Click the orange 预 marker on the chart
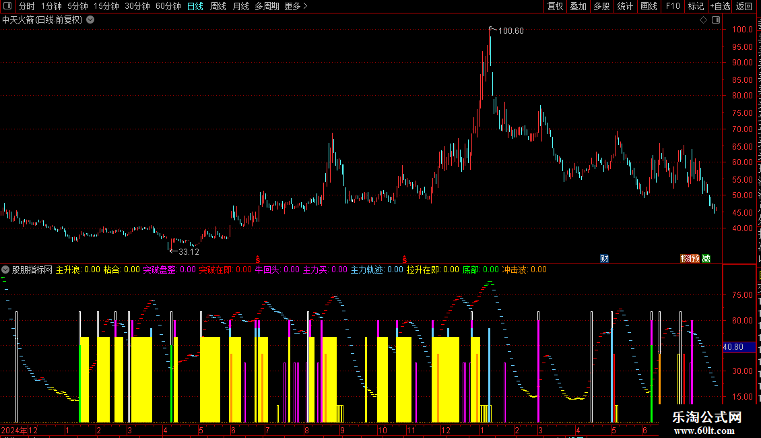The width and height of the screenshot is (761, 438). (696, 258)
